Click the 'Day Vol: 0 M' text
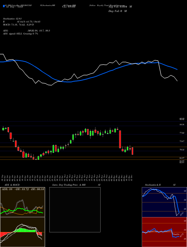The width and height of the screenshot is (187, 247). point(117,11)
